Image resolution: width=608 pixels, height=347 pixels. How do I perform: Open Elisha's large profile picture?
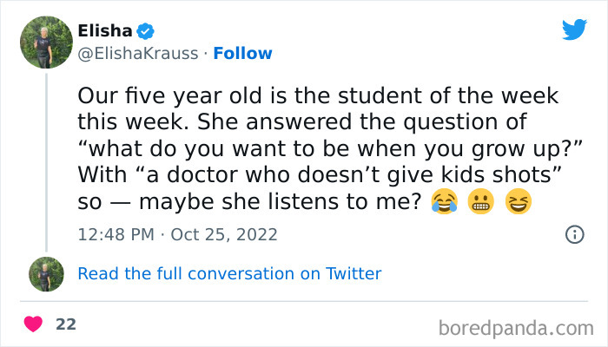(45, 43)
